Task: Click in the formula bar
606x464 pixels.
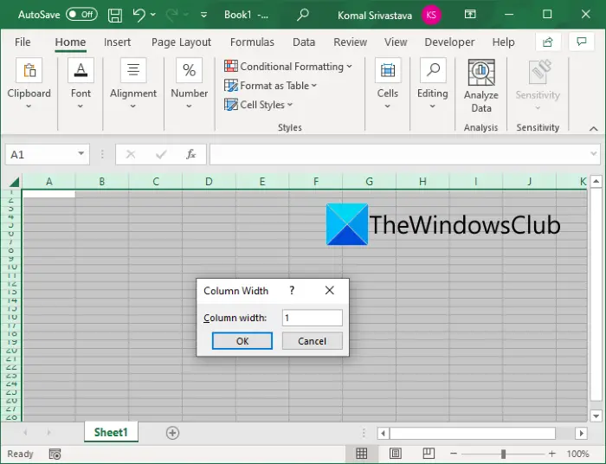Action: point(398,155)
